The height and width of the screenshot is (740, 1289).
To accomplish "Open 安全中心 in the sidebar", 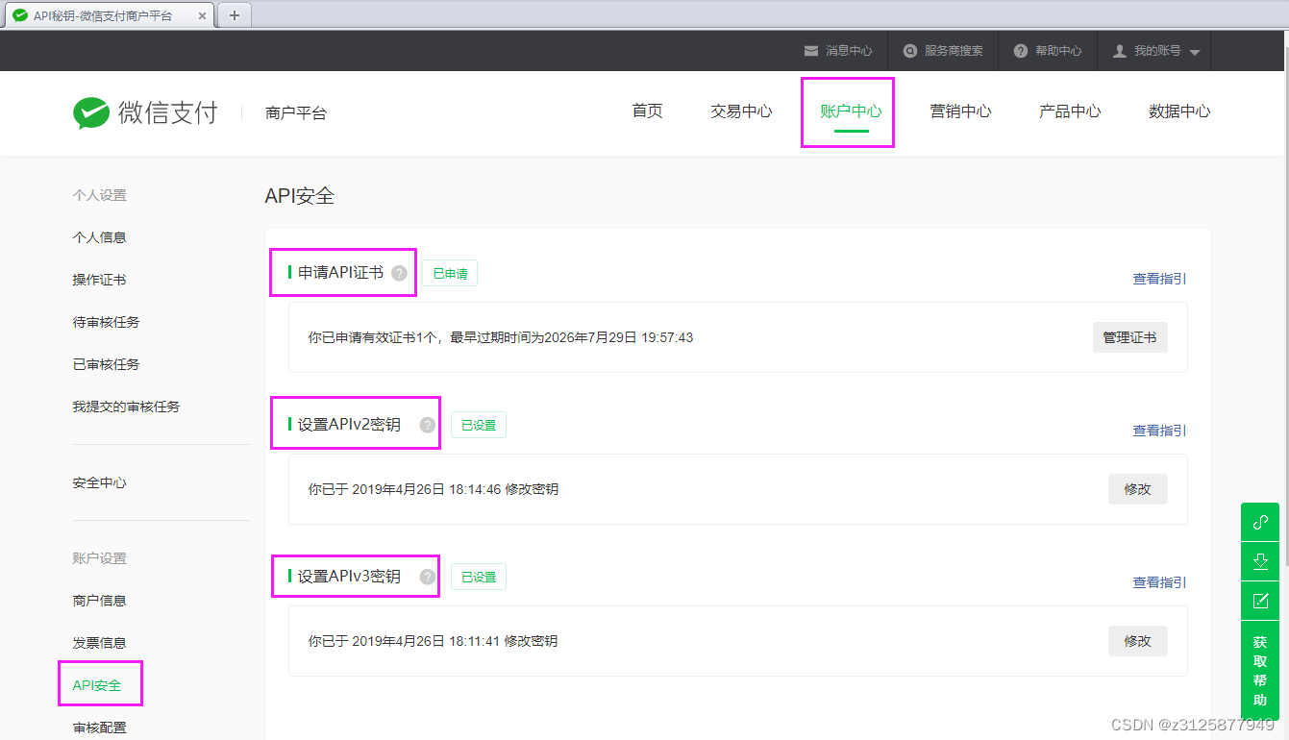I will click(x=99, y=482).
